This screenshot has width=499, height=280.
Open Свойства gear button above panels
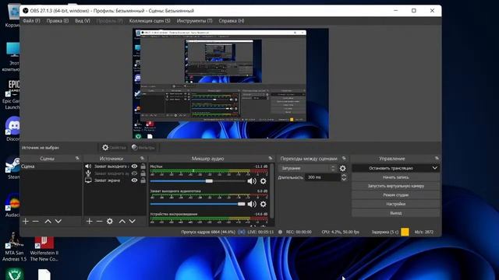(x=114, y=148)
